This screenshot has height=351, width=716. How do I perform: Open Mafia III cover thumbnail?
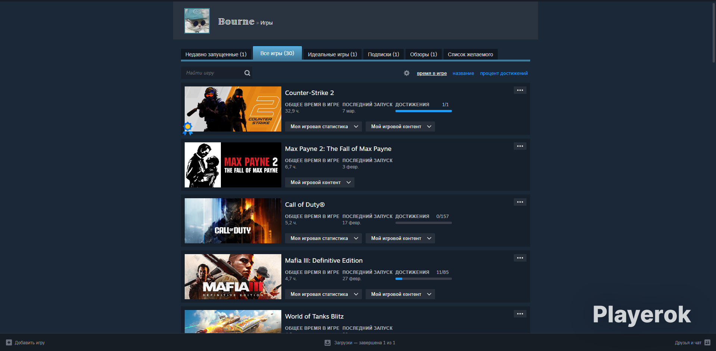click(x=233, y=276)
